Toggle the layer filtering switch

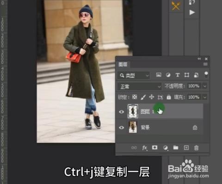(206, 75)
